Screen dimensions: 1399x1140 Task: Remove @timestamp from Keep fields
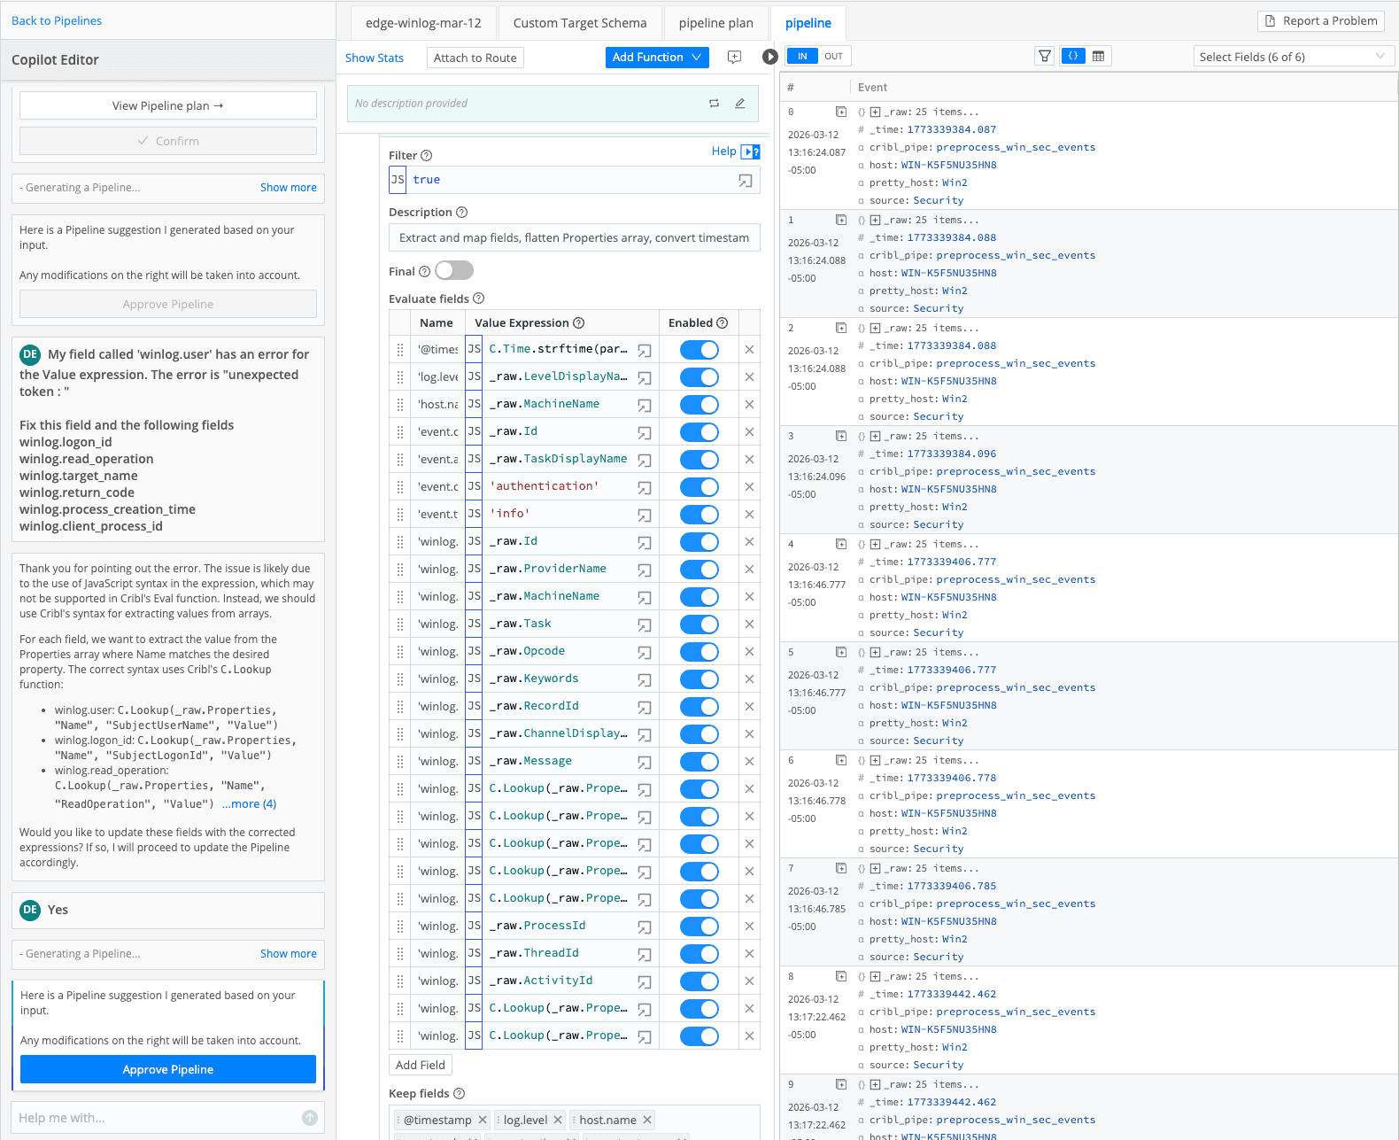coord(483,1120)
